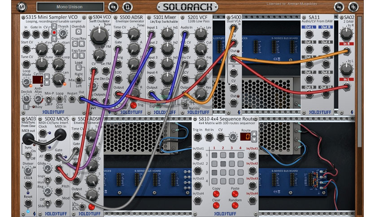Click the In R level knob on SA02
Viewport: 375px width, 217px height.
point(346,33)
